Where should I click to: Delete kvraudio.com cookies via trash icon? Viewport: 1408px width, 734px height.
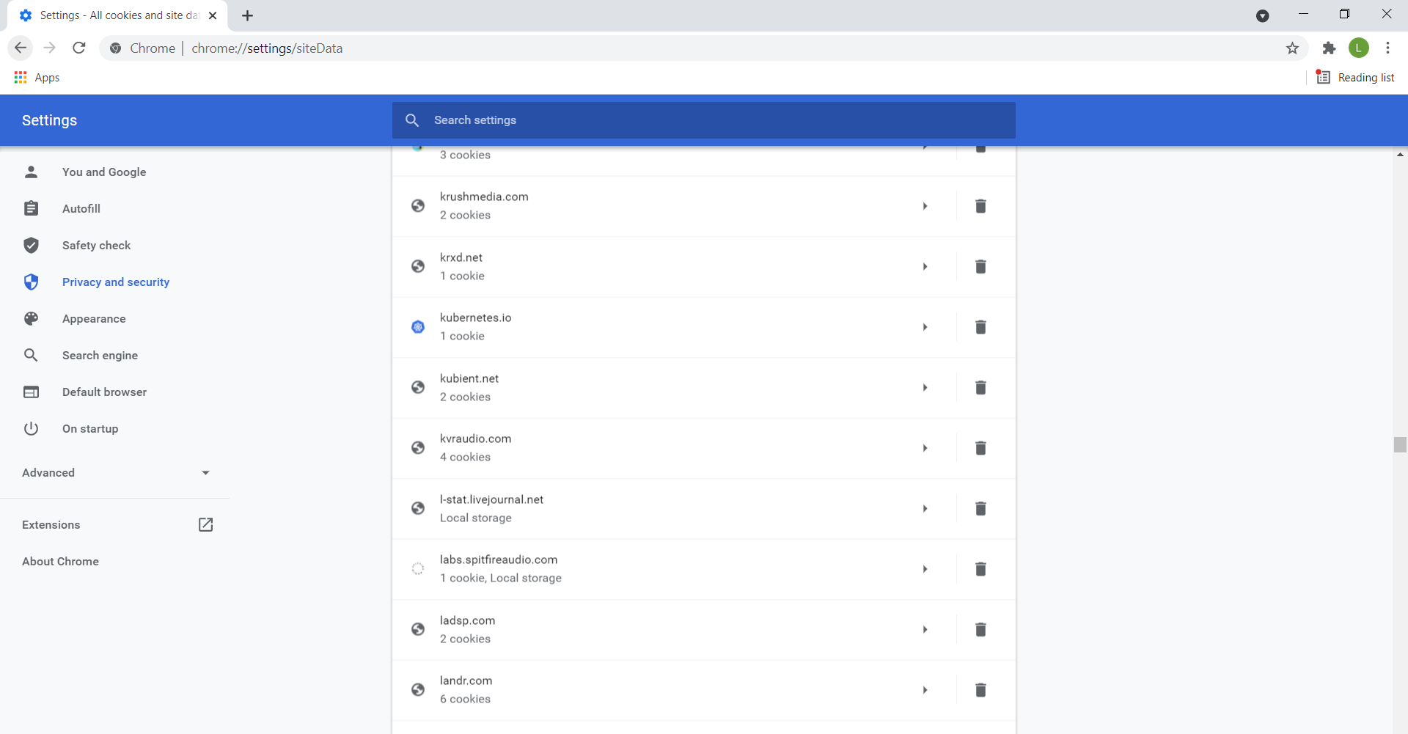(980, 448)
